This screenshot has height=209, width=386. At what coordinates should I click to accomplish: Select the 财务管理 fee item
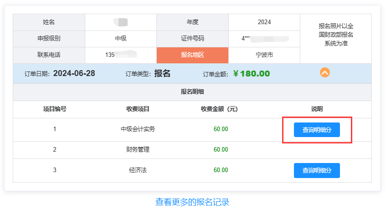point(138,149)
